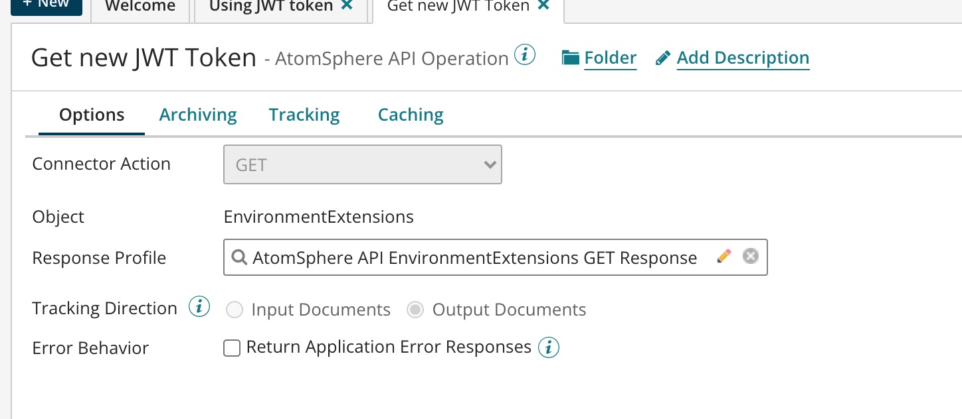
Task: Click the magnifier icon in Response Profile field
Action: coord(239,257)
